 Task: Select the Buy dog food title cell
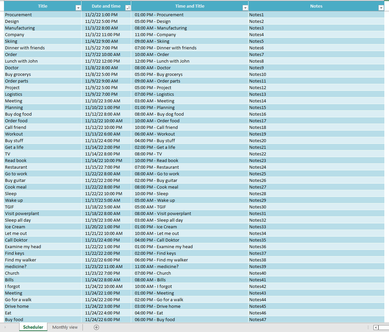coord(43,114)
